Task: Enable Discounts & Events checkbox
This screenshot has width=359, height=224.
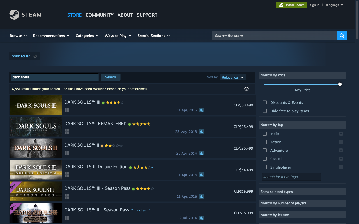Action: [x=265, y=102]
